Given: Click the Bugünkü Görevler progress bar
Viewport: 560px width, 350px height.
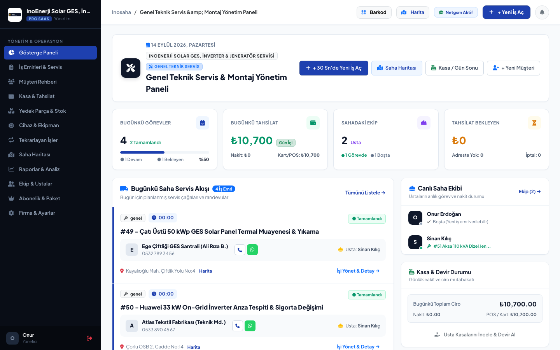Looking at the screenshot, I should (x=164, y=152).
